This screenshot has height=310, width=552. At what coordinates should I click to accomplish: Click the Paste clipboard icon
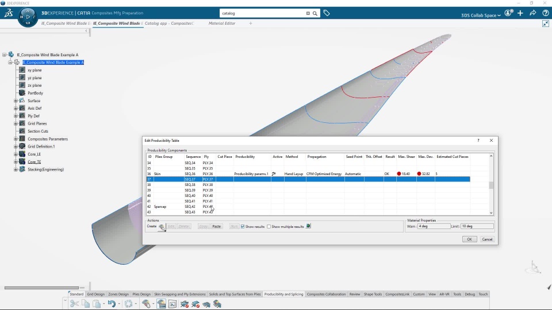(97, 304)
